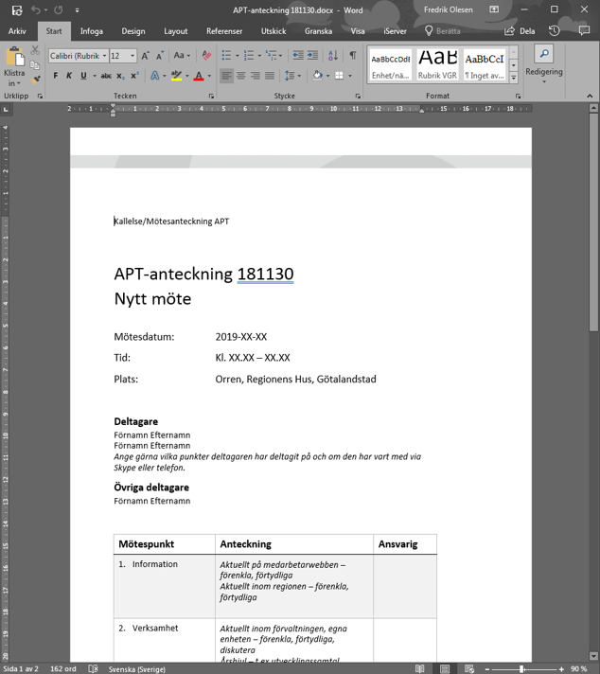Viewport: 600px width, 674px height.
Task: Click the save icon in title bar
Action: click(x=17, y=9)
